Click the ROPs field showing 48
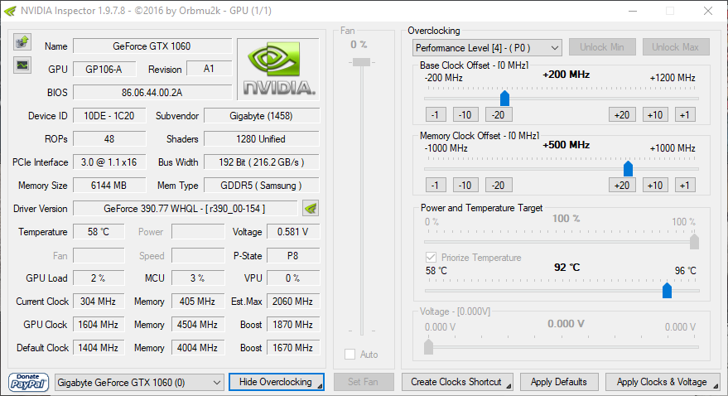The height and width of the screenshot is (396, 728). point(109,139)
